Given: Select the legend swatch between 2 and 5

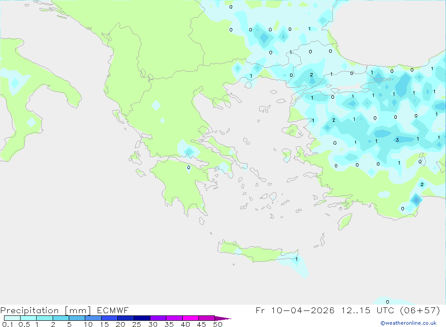Looking at the screenshot, I should [61, 318].
